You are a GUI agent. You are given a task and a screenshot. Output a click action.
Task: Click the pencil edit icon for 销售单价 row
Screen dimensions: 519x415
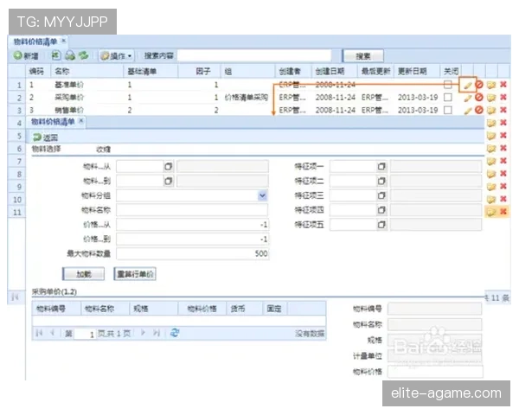point(467,110)
